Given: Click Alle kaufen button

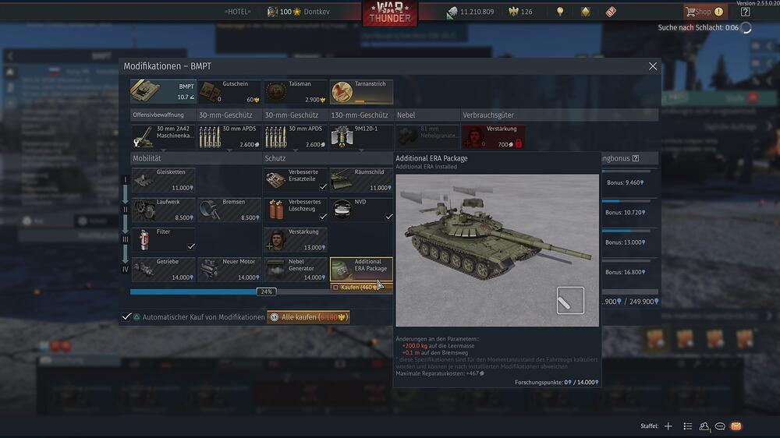Looking at the screenshot, I should tap(308, 317).
